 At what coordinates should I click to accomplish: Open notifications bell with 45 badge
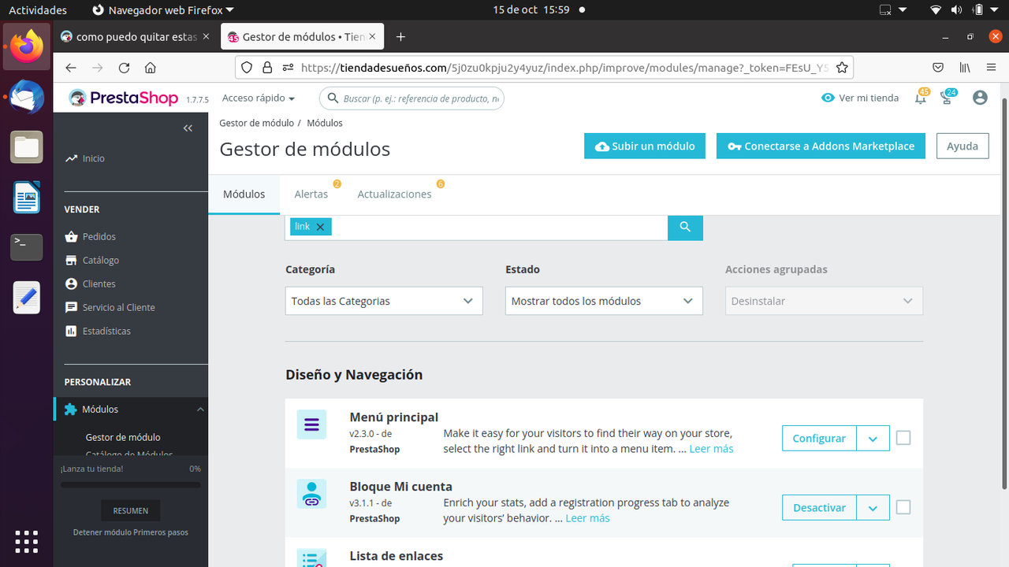921,98
